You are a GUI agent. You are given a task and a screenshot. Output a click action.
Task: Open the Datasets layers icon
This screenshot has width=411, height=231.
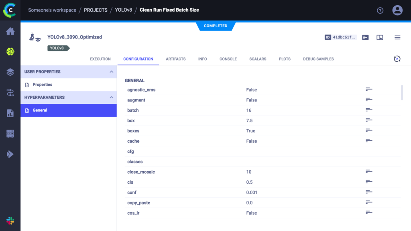point(10,72)
